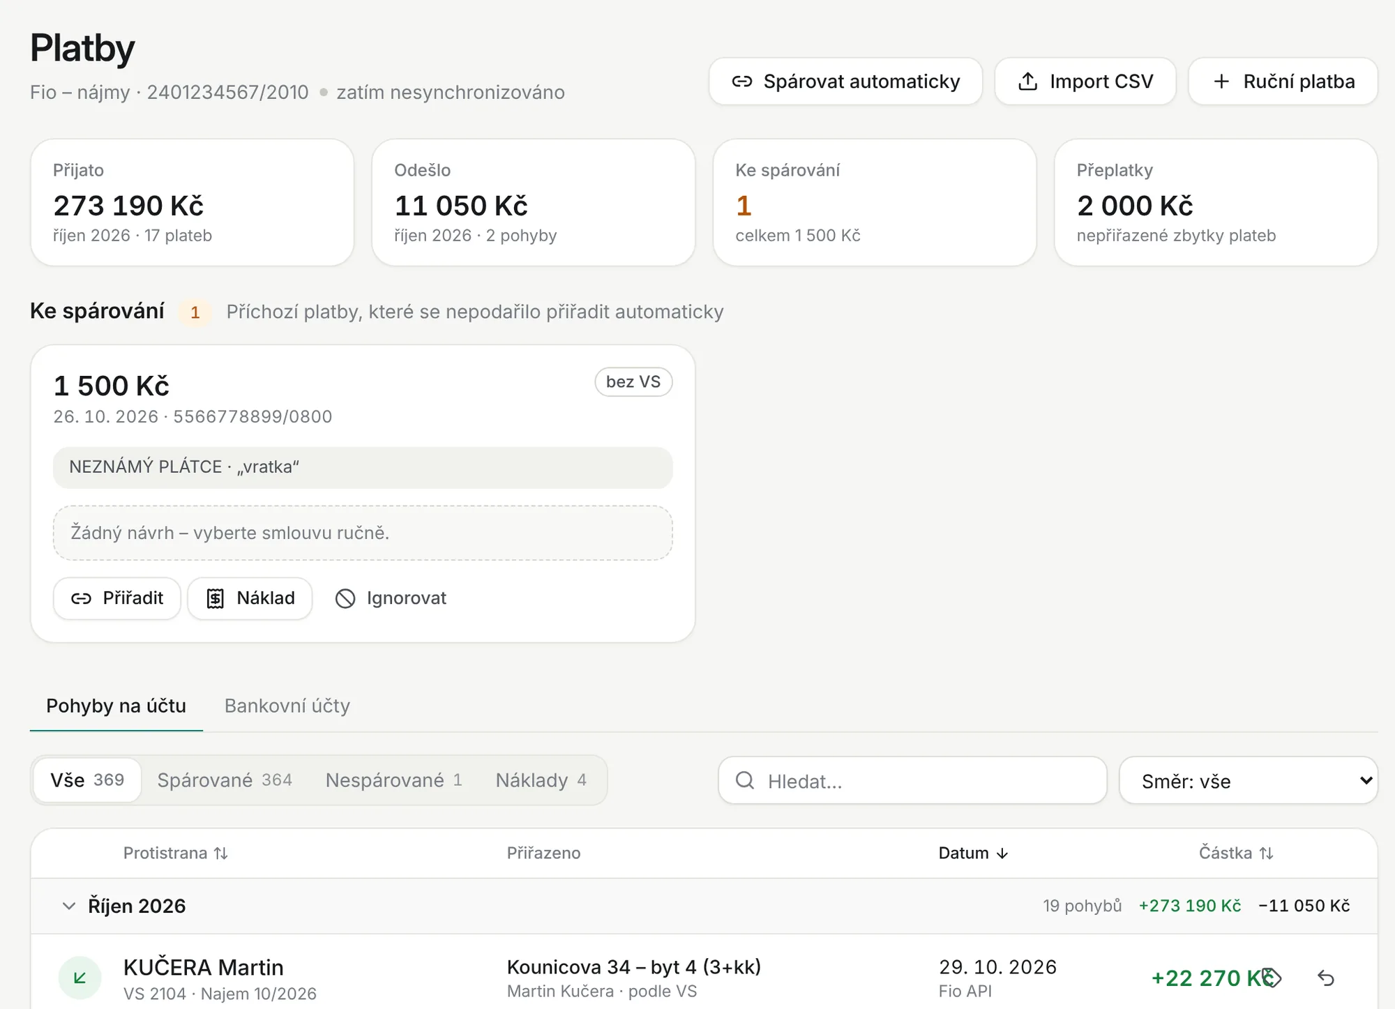Ignore the unknown payer payment
Image resolution: width=1395 pixels, height=1009 pixels.
click(x=391, y=598)
